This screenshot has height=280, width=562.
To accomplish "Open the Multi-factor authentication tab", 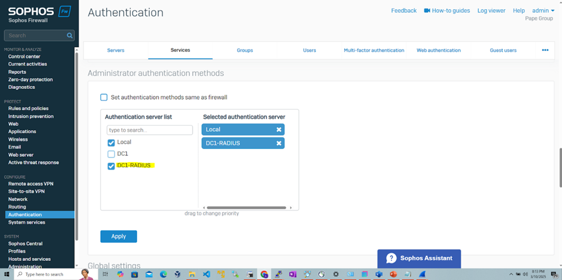I will [374, 50].
